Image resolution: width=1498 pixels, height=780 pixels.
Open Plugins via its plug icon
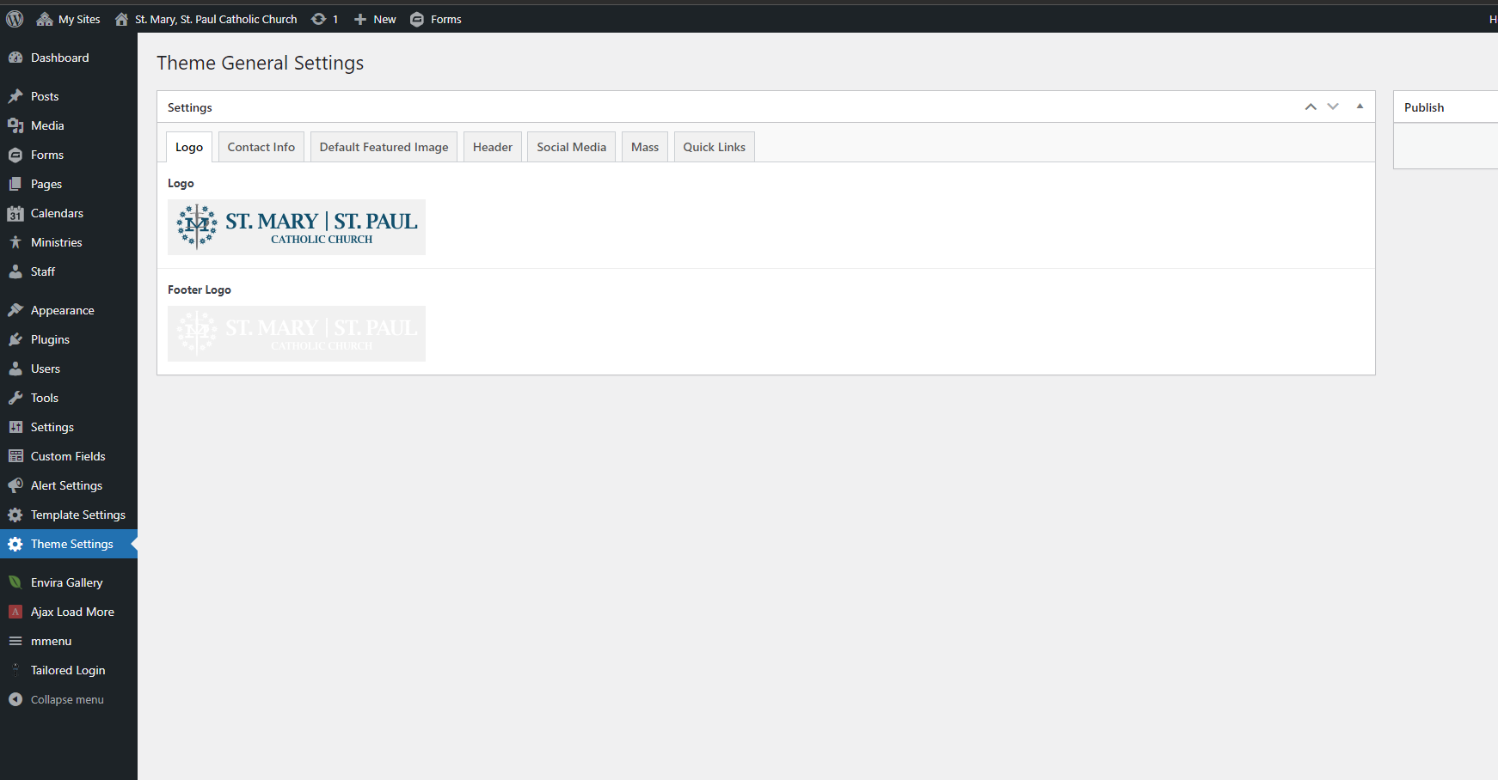click(x=15, y=339)
